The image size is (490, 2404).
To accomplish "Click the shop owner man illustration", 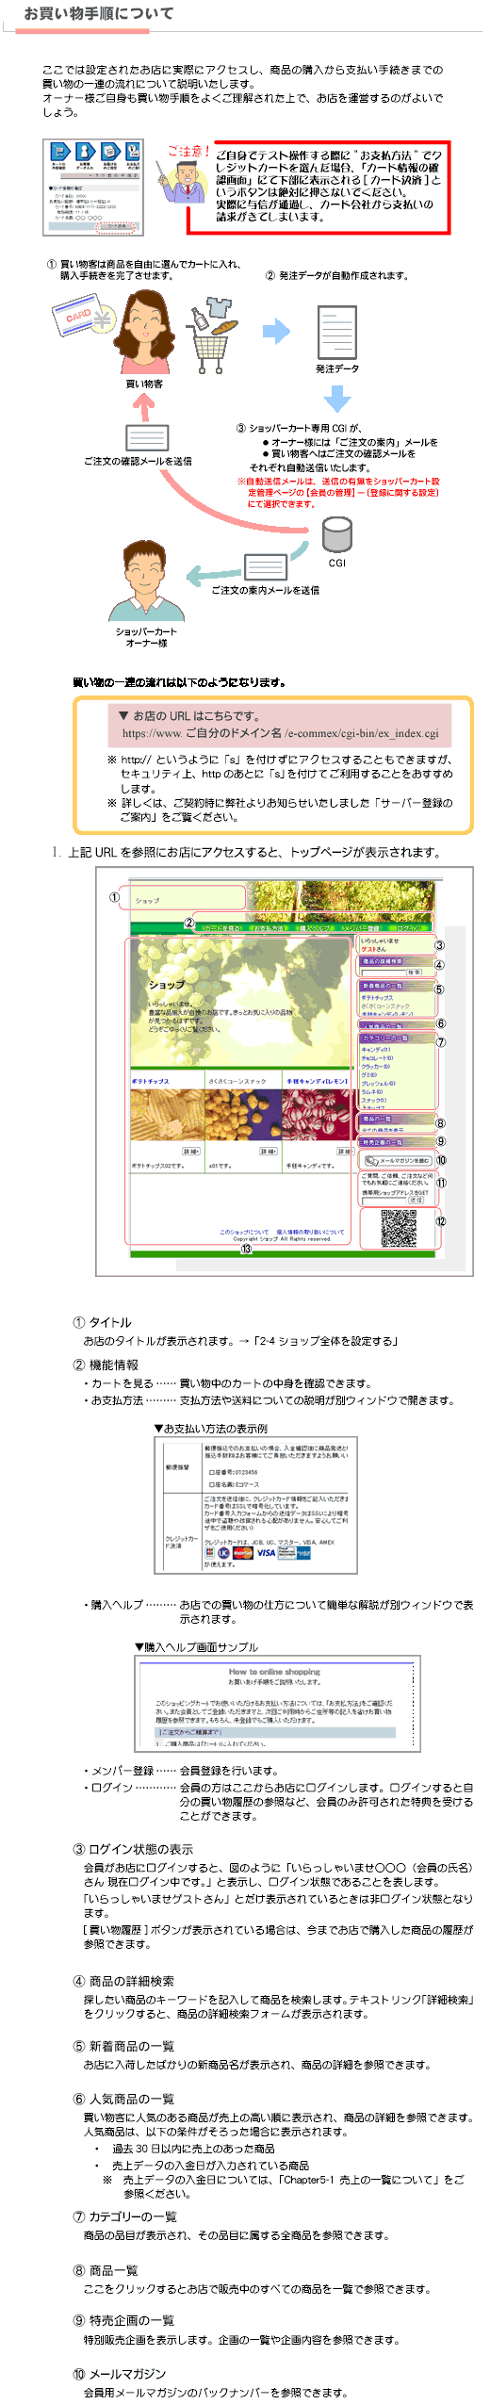I will (x=146, y=579).
